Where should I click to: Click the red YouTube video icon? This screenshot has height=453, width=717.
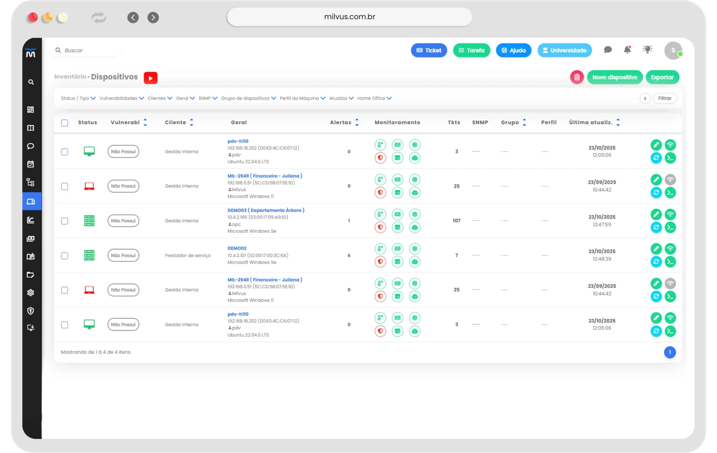pos(151,78)
